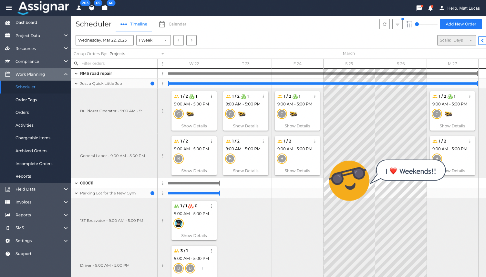Open Support in sidebar
The width and height of the screenshot is (486, 277).
click(x=36, y=254)
